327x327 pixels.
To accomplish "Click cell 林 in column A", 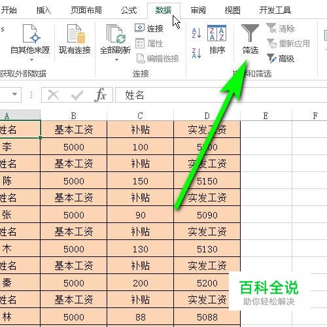I will (20, 317).
